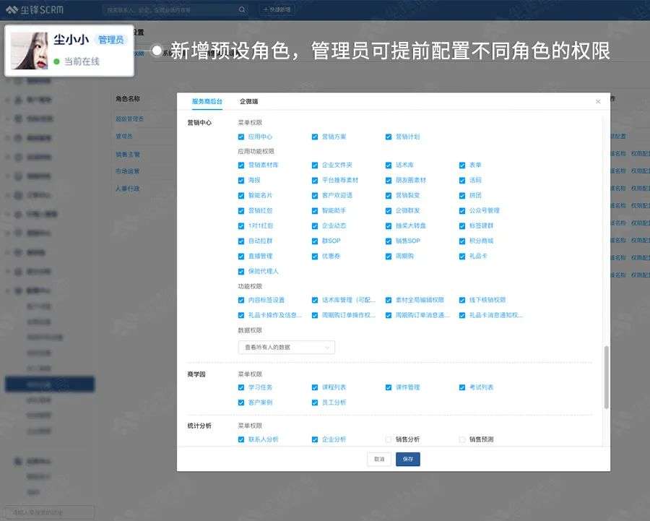The width and height of the screenshot is (650, 521).
Task: Toggle the 礼品卡操作及信息 checkbox
Action: click(241, 315)
